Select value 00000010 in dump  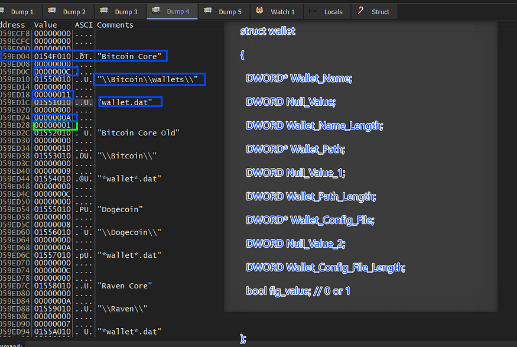pos(53,148)
